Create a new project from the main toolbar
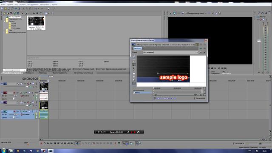 2,8
